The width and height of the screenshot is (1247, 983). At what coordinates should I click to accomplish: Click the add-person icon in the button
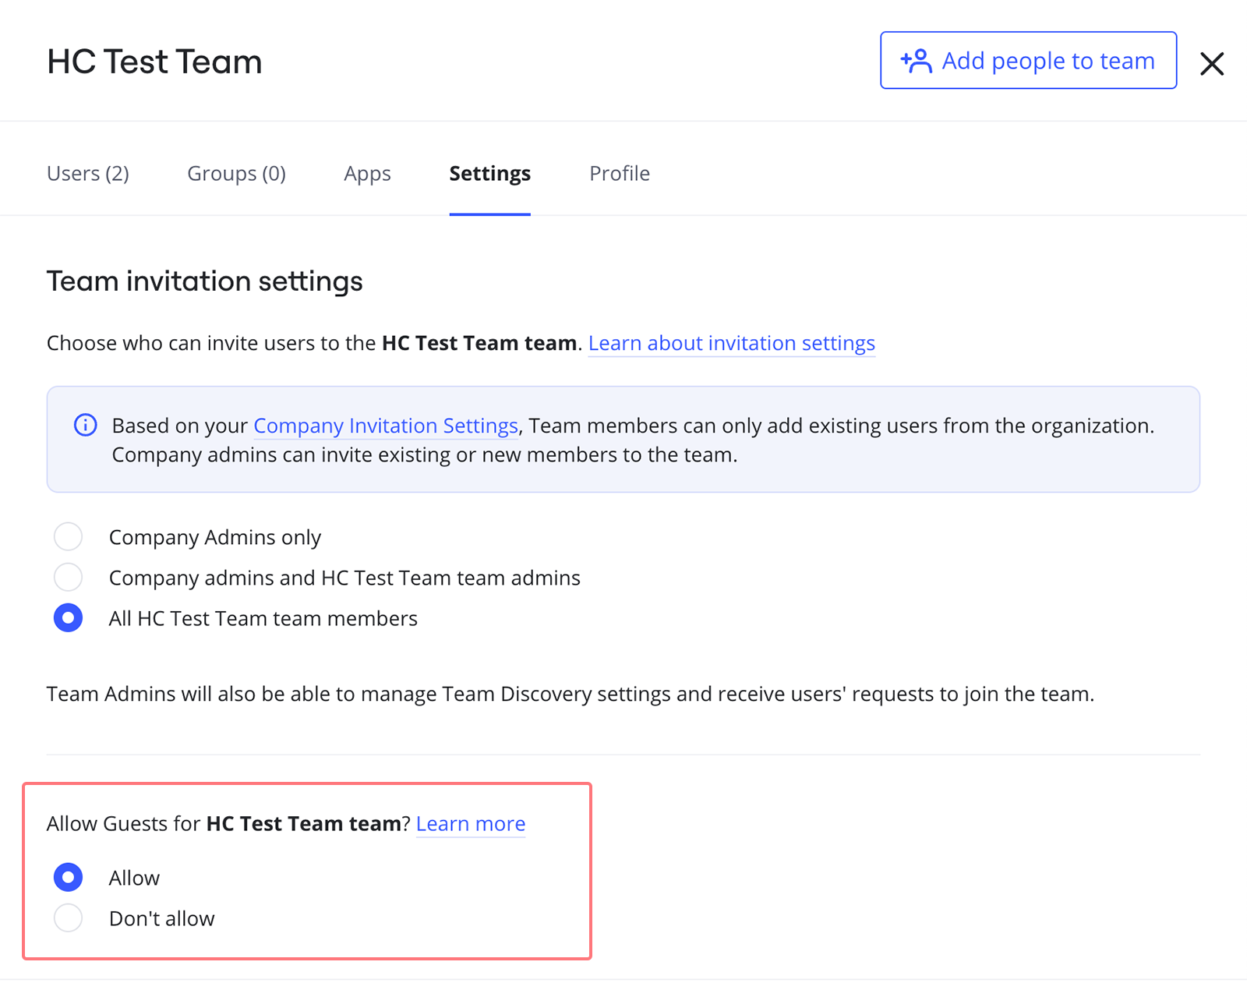[917, 61]
